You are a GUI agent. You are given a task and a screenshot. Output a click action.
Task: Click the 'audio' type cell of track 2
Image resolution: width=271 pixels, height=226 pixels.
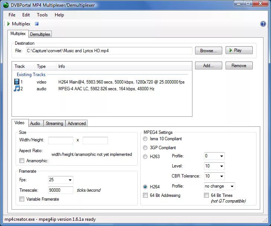(x=41, y=89)
